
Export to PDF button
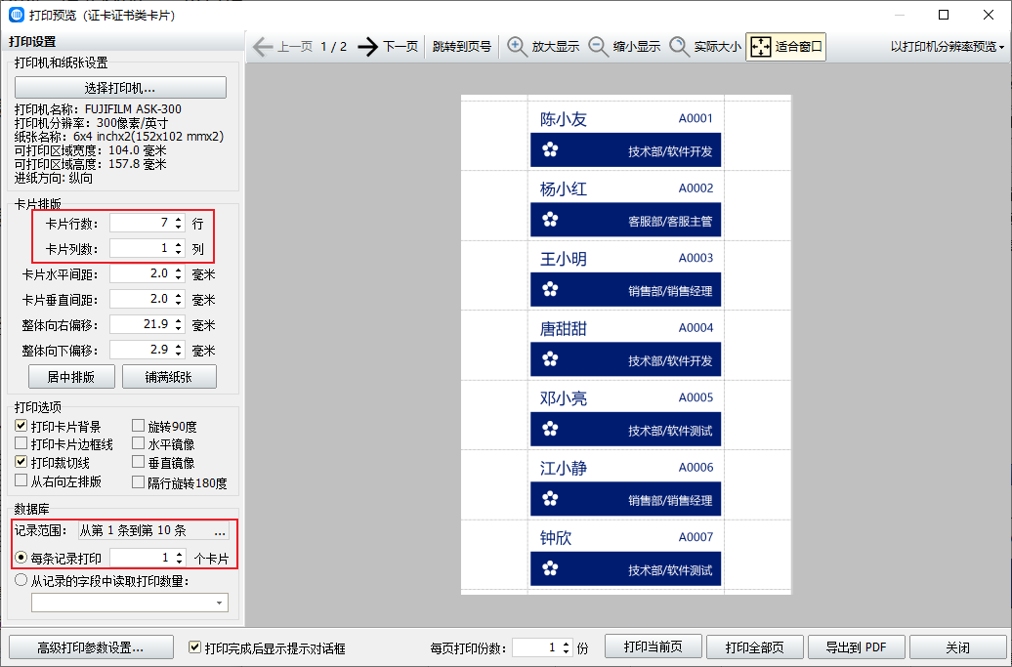[x=856, y=647]
